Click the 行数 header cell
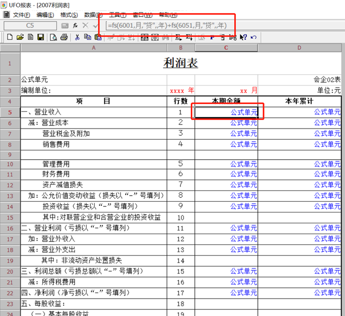 pos(181,101)
